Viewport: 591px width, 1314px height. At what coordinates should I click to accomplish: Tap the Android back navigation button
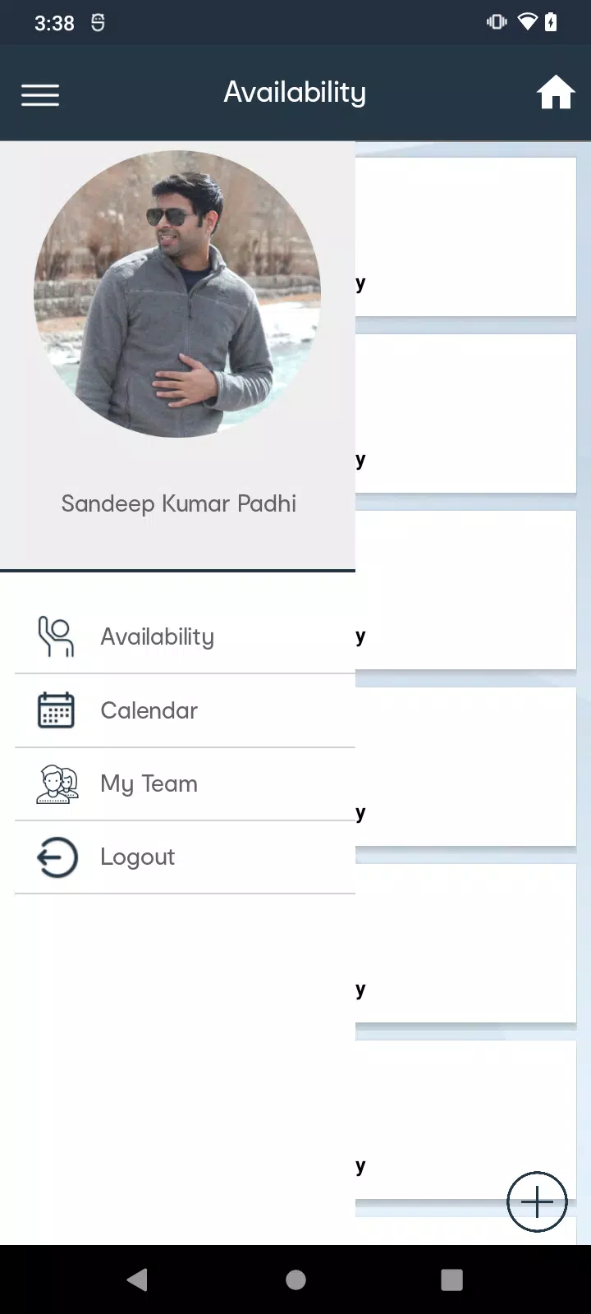tap(138, 1280)
